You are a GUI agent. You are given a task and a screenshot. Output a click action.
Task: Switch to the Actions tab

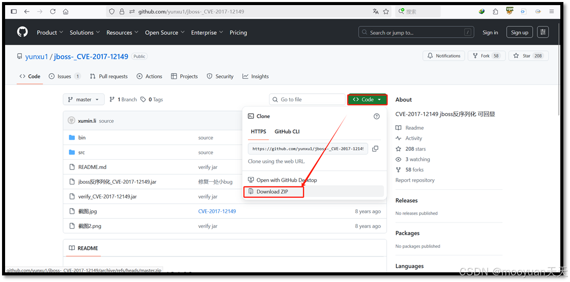[149, 76]
